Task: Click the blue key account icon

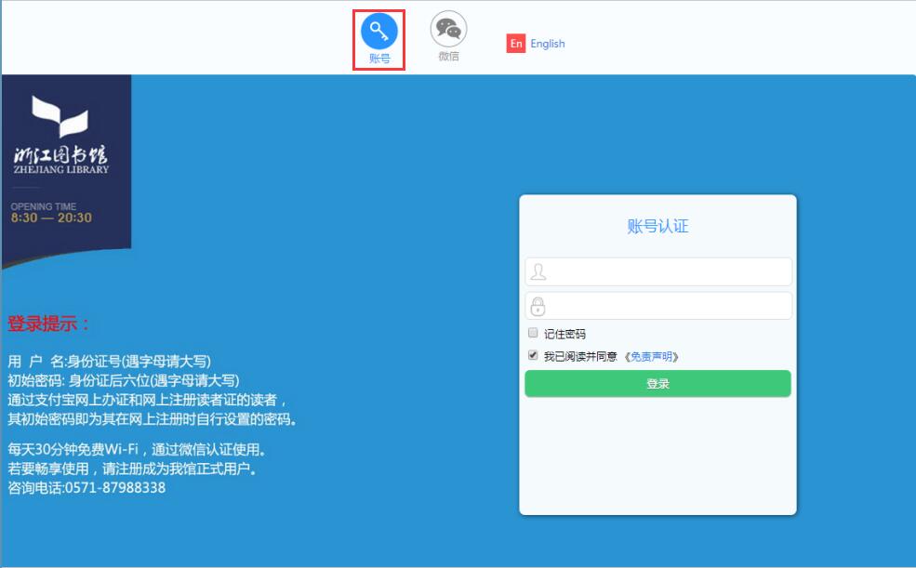Action: pyautogui.click(x=378, y=31)
